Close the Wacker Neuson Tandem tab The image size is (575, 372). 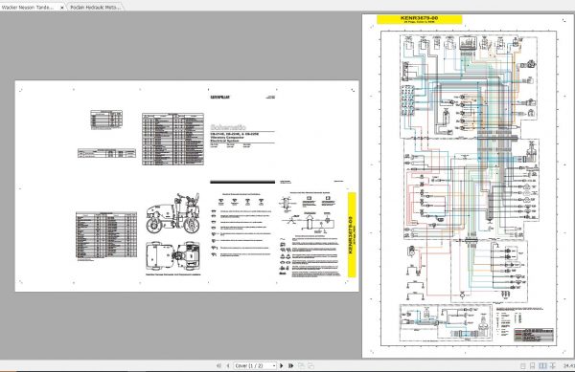[61, 7]
